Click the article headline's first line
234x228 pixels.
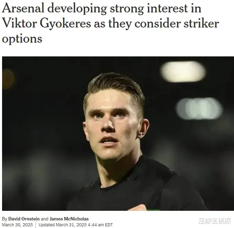102,9
